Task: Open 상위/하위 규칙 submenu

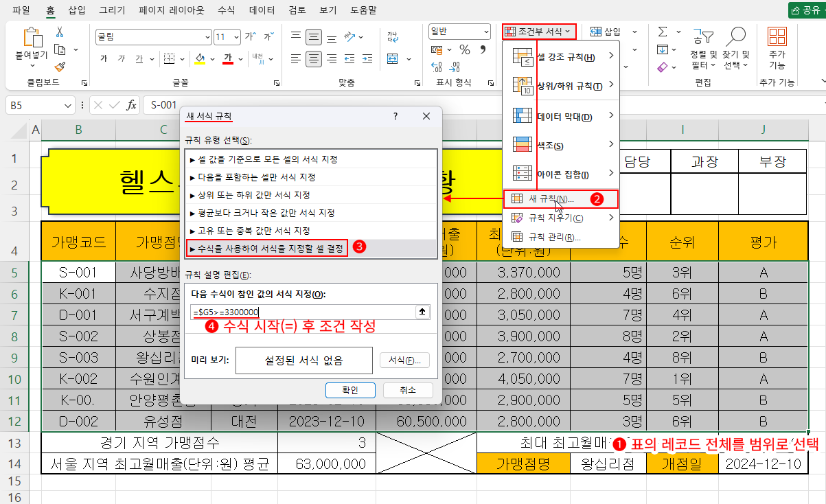Action: click(562, 86)
